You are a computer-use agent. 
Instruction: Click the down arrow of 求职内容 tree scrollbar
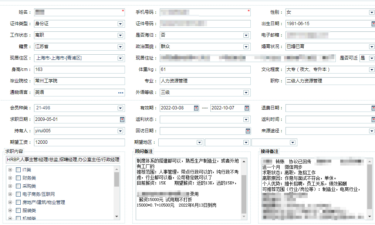[117, 217]
